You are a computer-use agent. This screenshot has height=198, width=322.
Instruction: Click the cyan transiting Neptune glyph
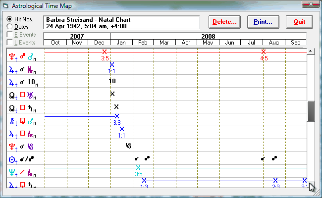point(12,173)
